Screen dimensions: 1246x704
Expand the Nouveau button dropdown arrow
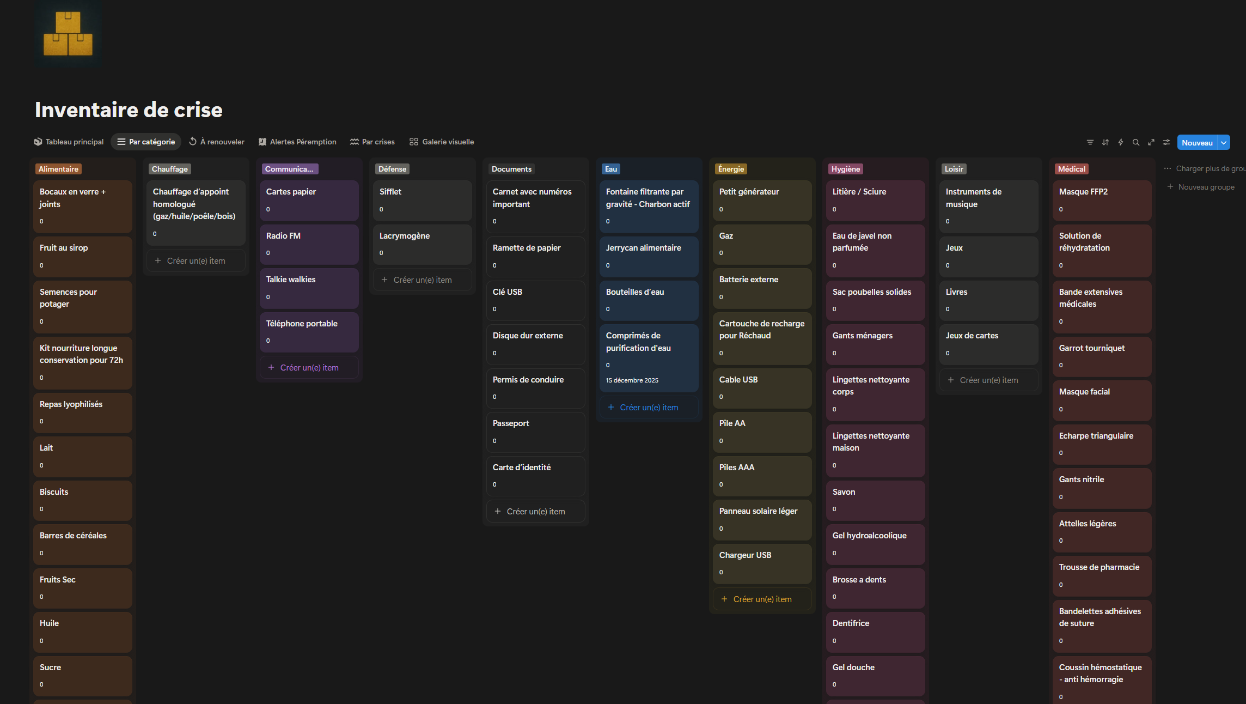tap(1224, 142)
